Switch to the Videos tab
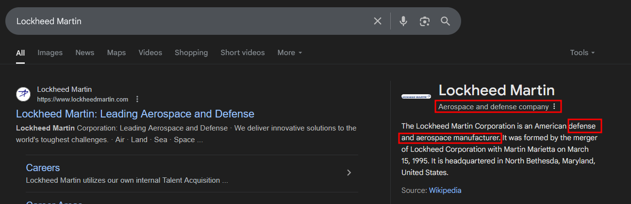Screen dimensions: 631x204 pyautogui.click(x=150, y=53)
